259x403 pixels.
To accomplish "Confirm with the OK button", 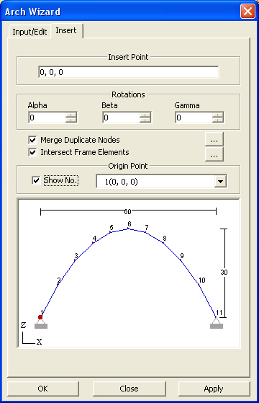I will coord(43,389).
